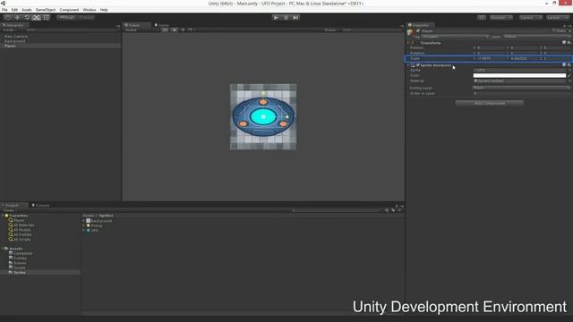This screenshot has height=322, width=573.
Task: Open Hierarchy Create dropdown
Action: click(9, 30)
